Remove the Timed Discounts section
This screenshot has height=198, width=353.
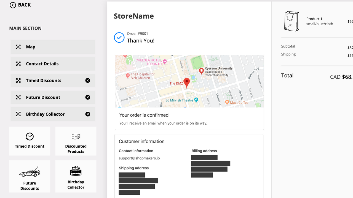click(x=88, y=80)
